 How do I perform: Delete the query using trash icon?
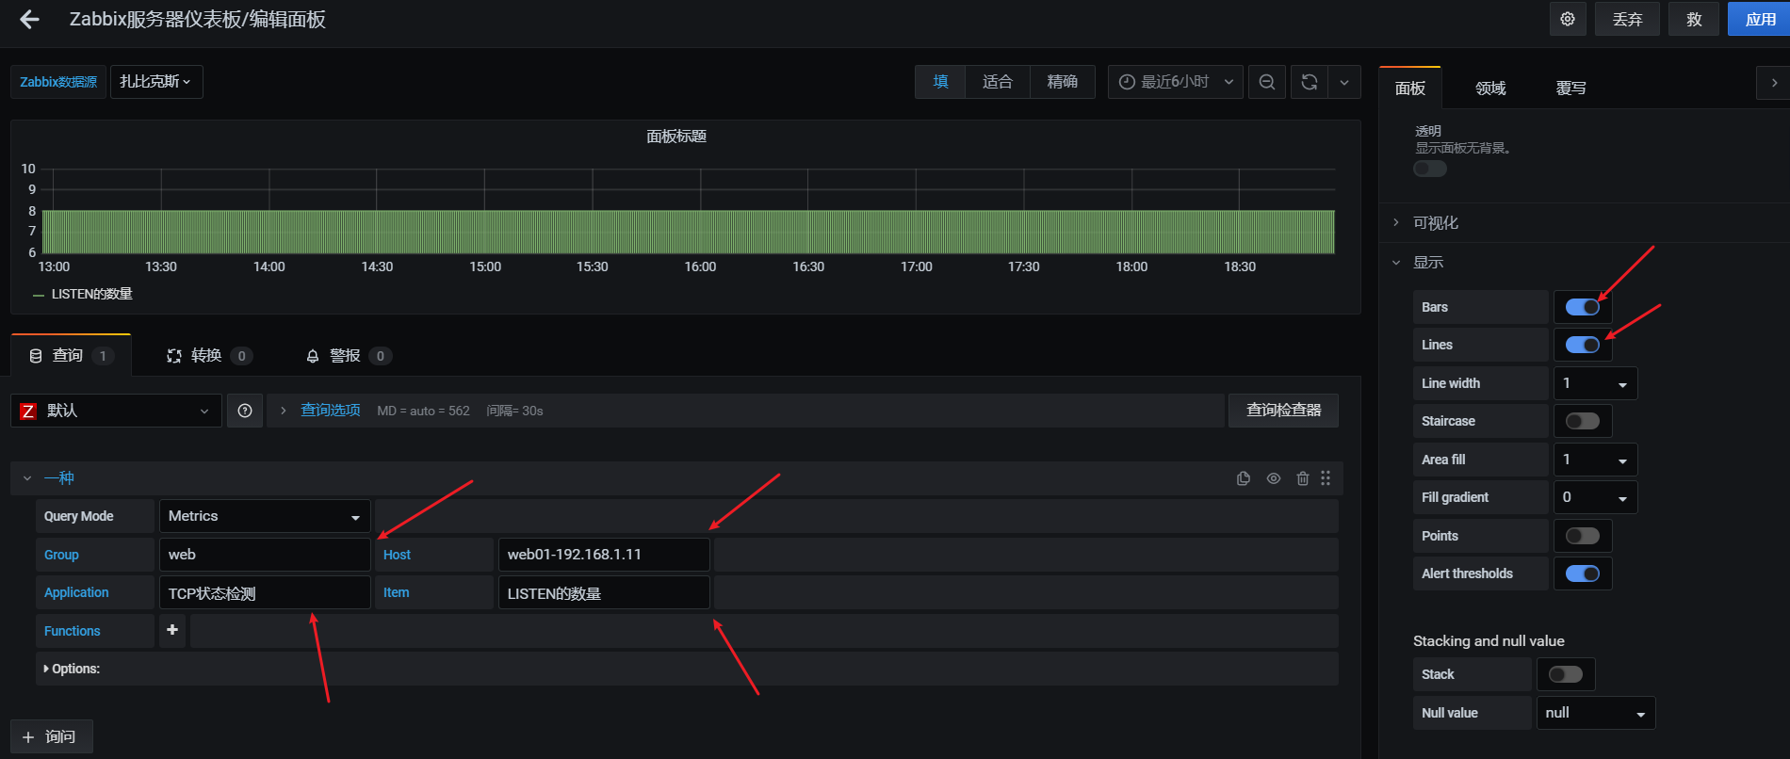click(x=1302, y=478)
